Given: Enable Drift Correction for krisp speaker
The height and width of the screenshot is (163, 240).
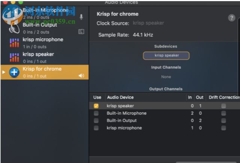Looking at the screenshot, I should (x=223, y=106).
